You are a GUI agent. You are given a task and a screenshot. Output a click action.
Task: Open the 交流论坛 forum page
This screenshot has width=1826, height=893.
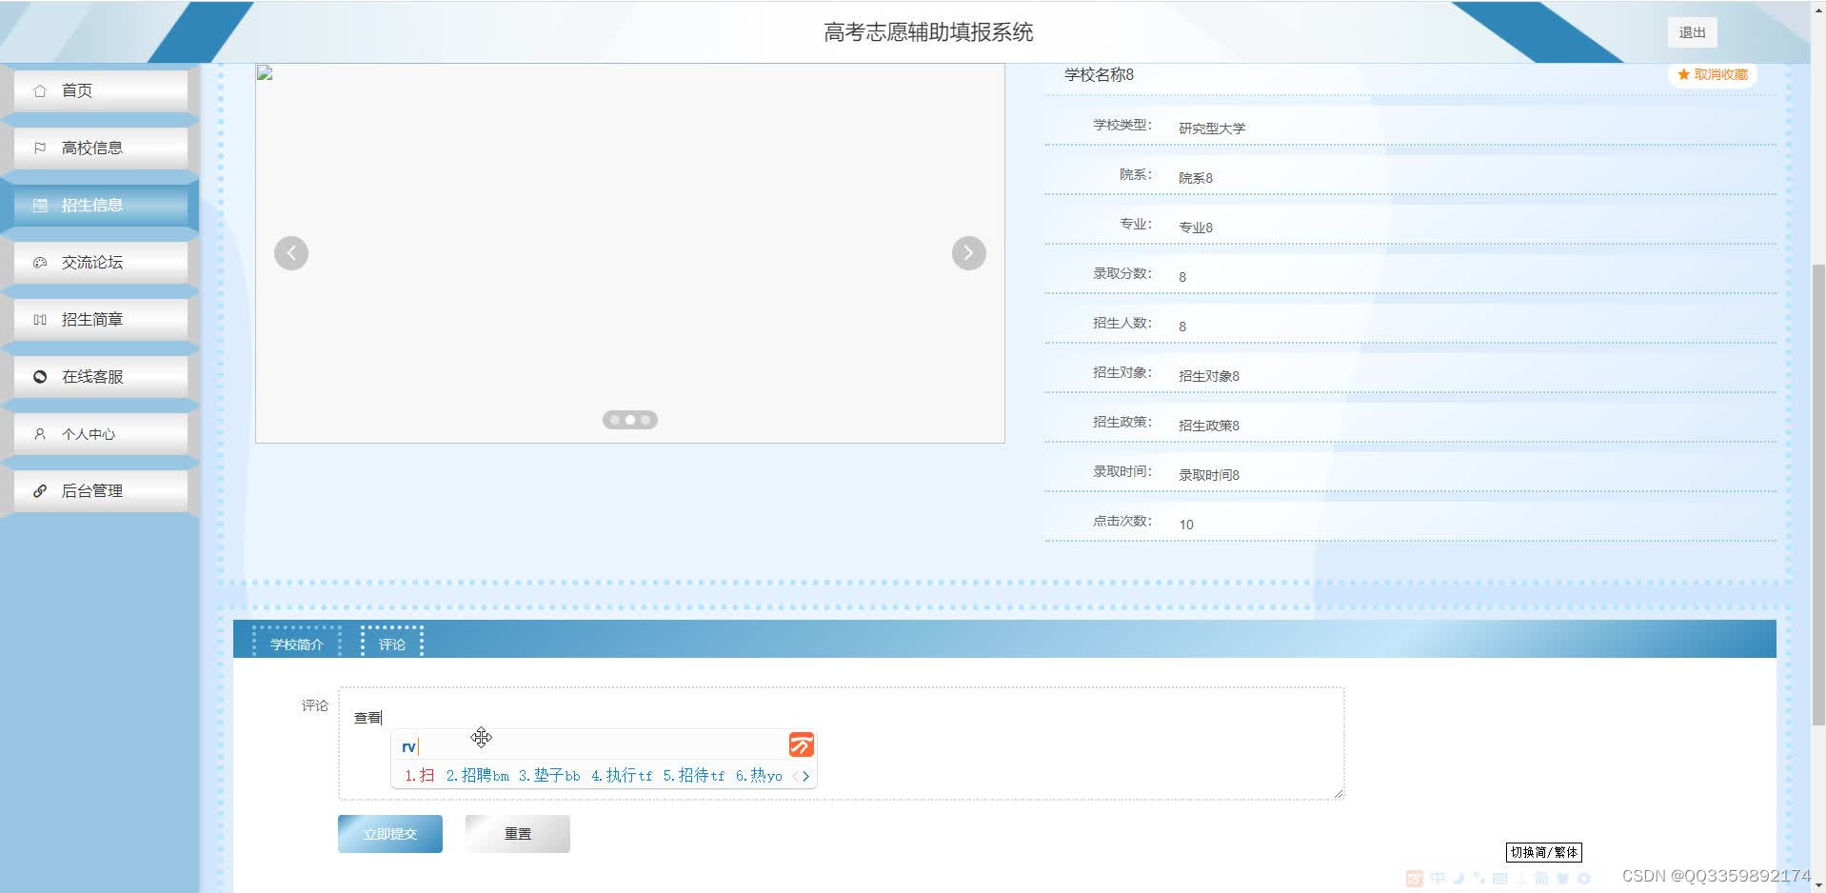tap(100, 262)
